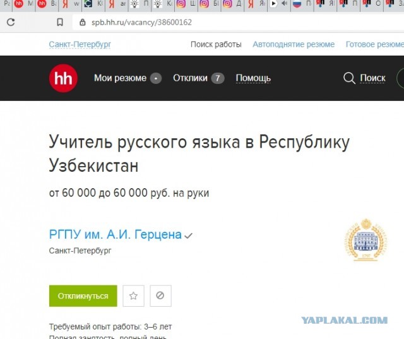Select the Требуемый опыт работы: 3–6 лет text
Viewport: 404px width, 339px height.
110,326
